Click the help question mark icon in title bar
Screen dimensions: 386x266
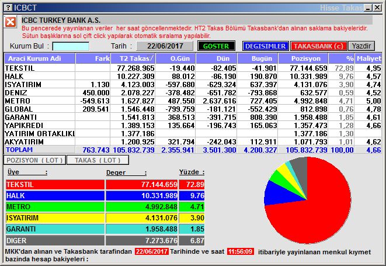pos(8,8)
